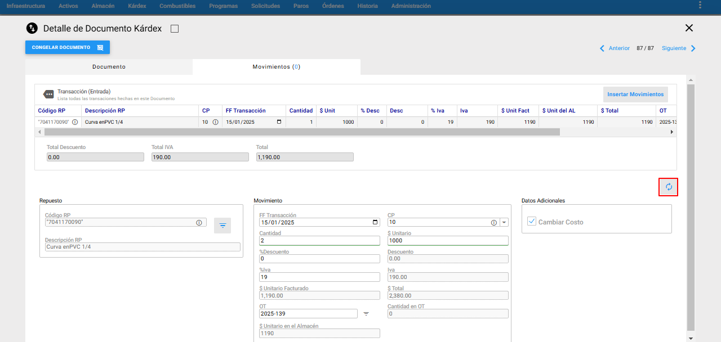Screen dimensions: 721x342
Task: Click the Anterior link
Action: (619, 48)
